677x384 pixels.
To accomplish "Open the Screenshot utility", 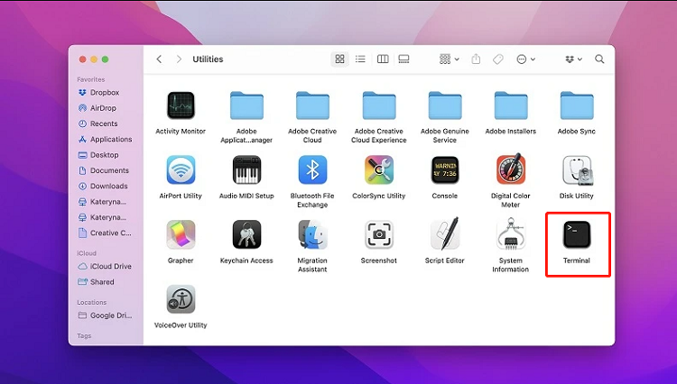I will (378, 234).
